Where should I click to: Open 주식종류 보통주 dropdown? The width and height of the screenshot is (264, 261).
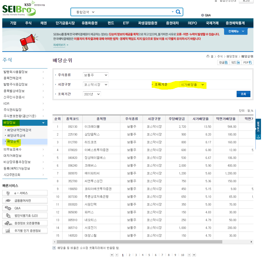(96, 75)
